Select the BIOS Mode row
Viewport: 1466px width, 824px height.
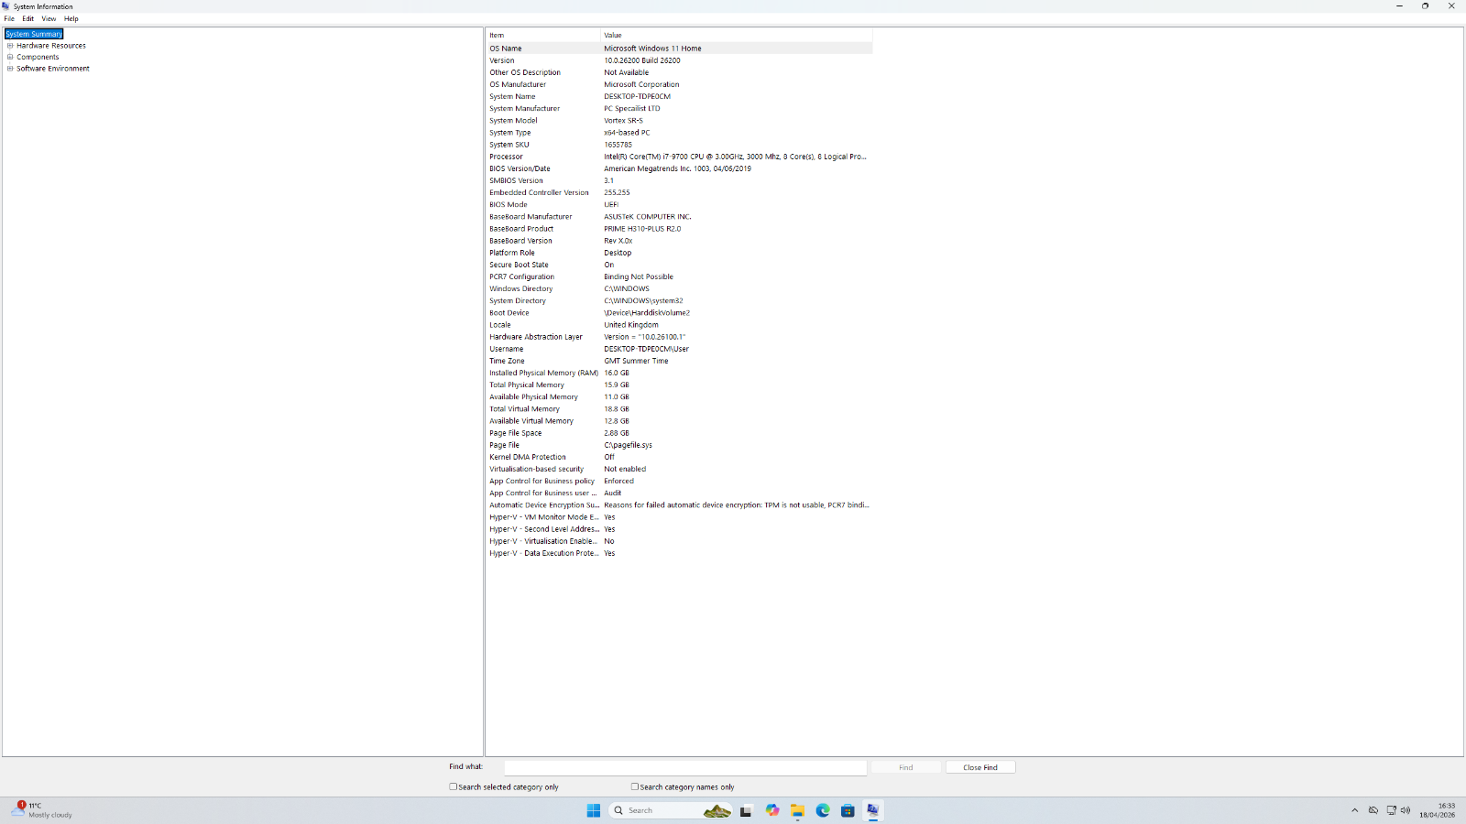[679, 204]
